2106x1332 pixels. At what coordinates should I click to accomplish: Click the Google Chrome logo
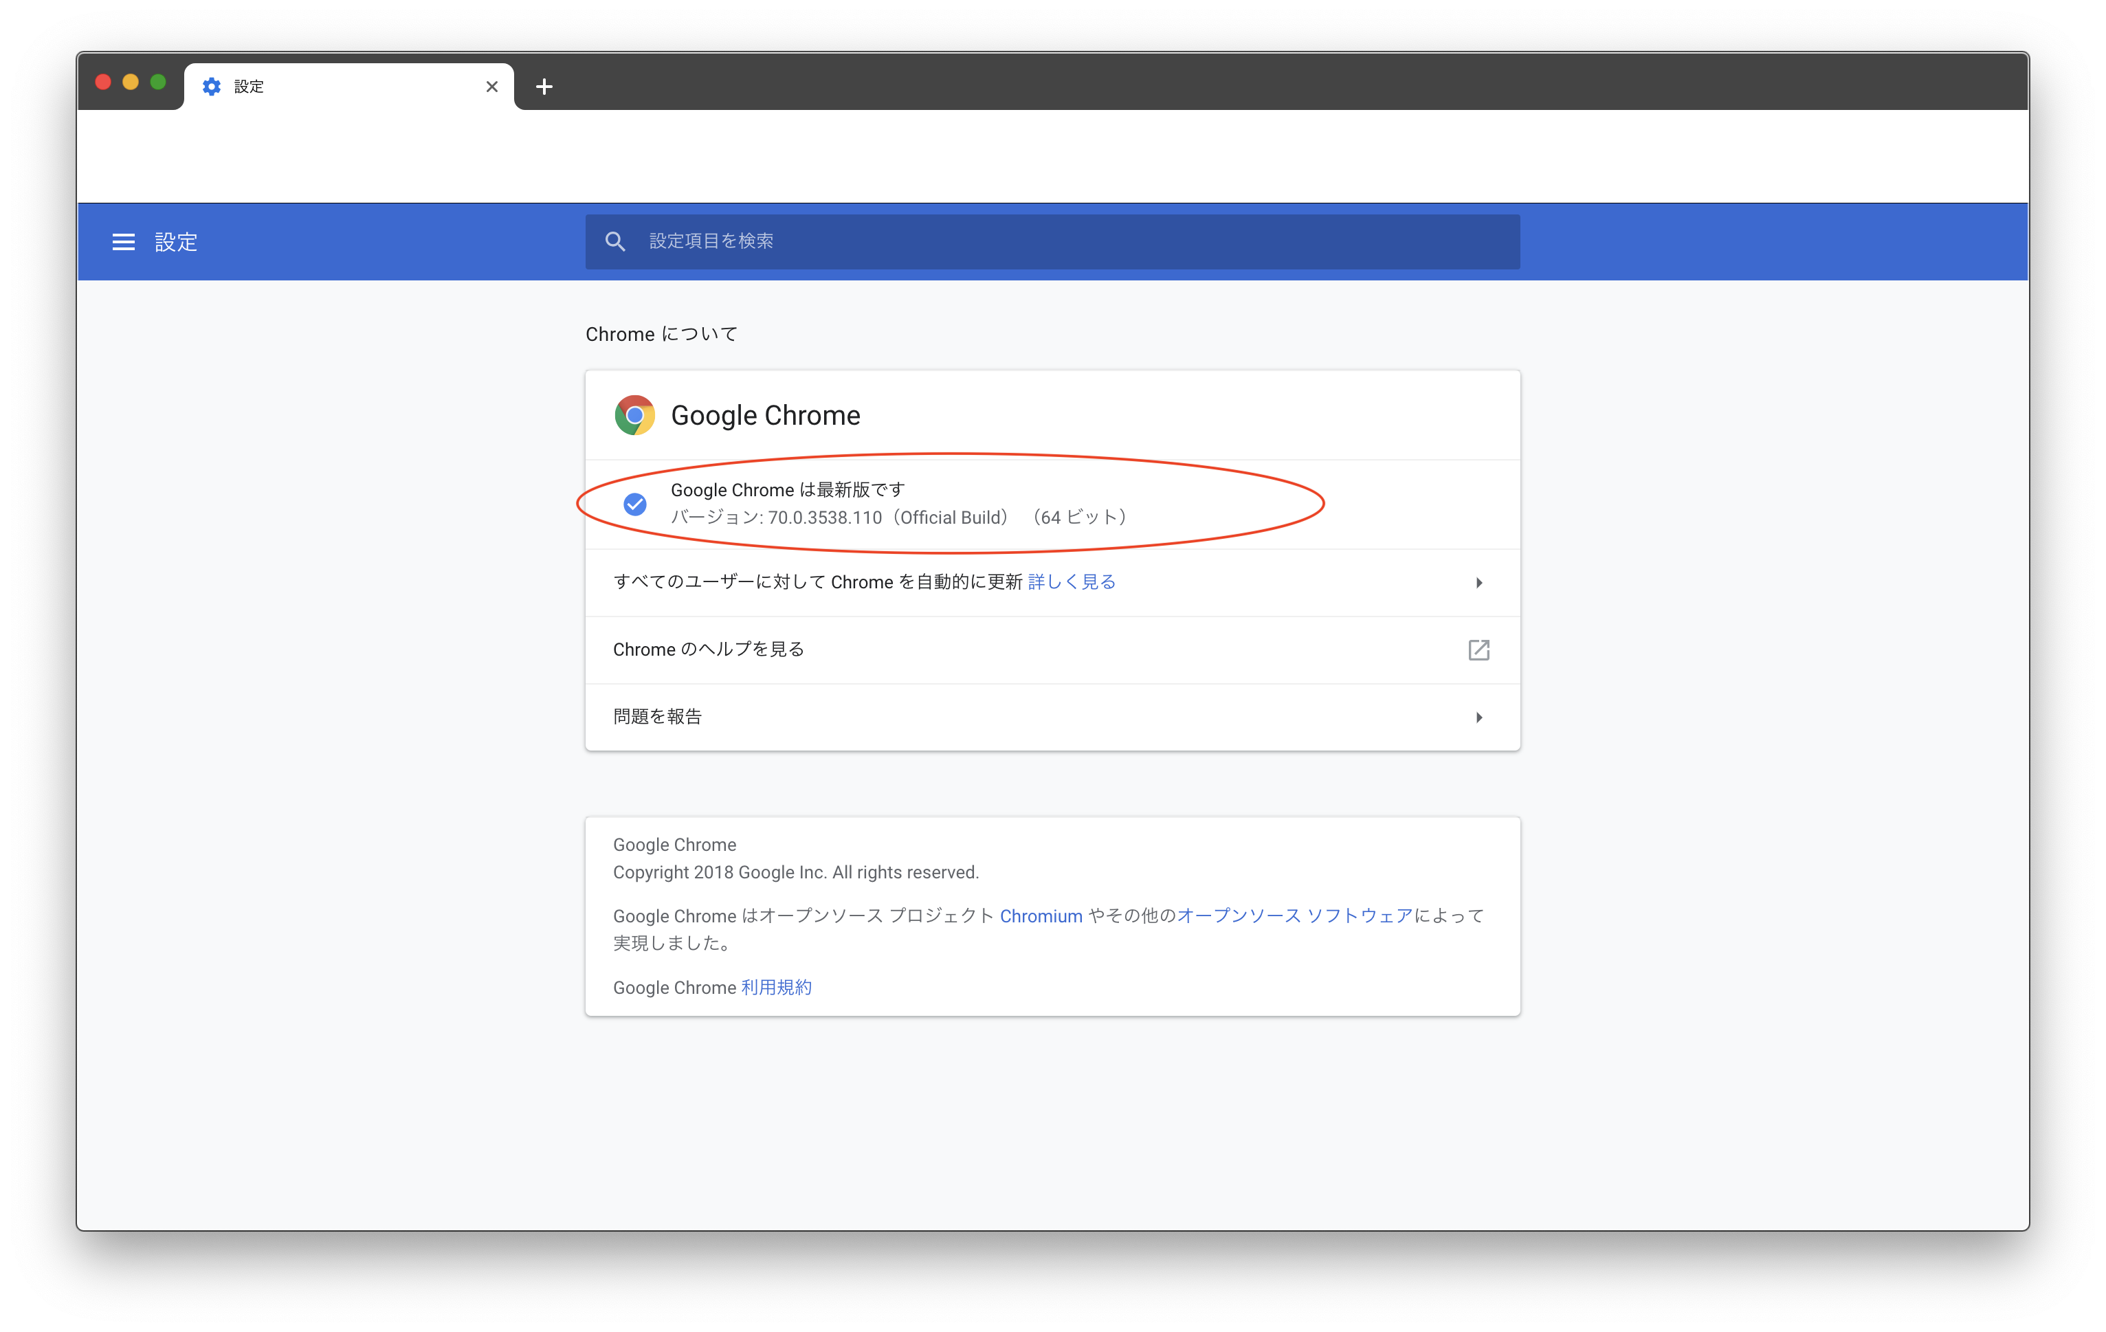tap(634, 415)
